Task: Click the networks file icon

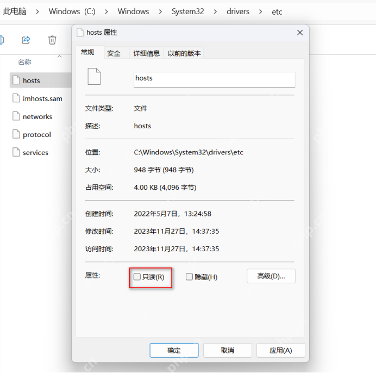Action: (16, 116)
